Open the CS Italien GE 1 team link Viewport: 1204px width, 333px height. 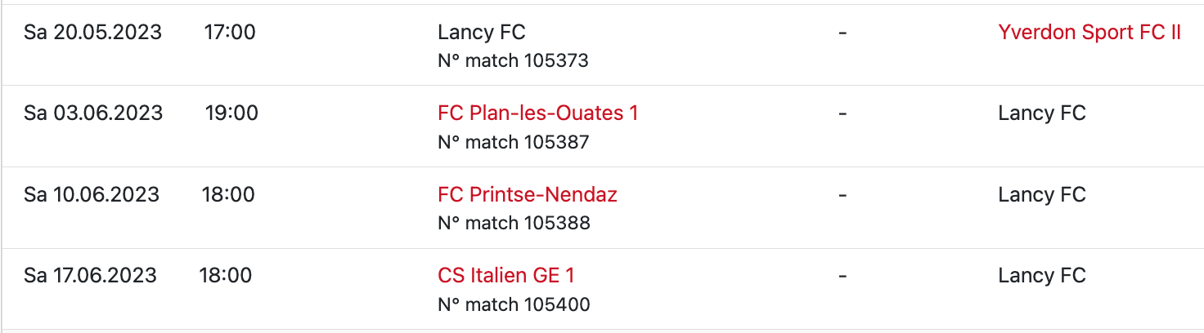[506, 275]
